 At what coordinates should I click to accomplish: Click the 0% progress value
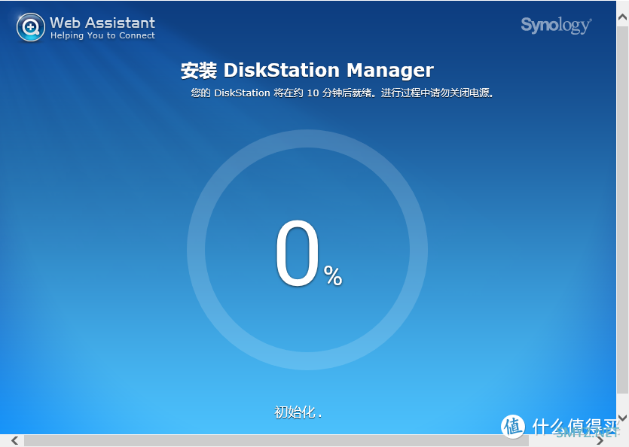pyautogui.click(x=309, y=254)
